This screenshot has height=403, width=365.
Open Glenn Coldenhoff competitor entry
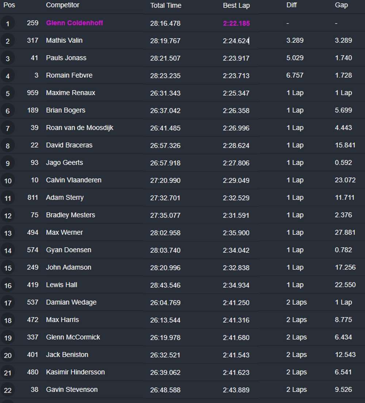74,23
